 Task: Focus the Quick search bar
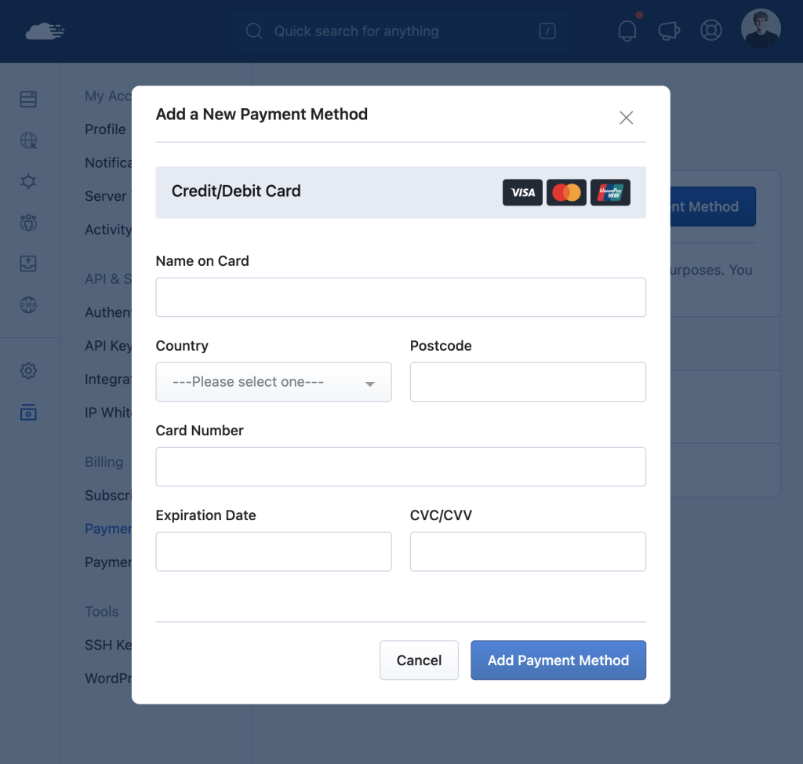(x=400, y=31)
